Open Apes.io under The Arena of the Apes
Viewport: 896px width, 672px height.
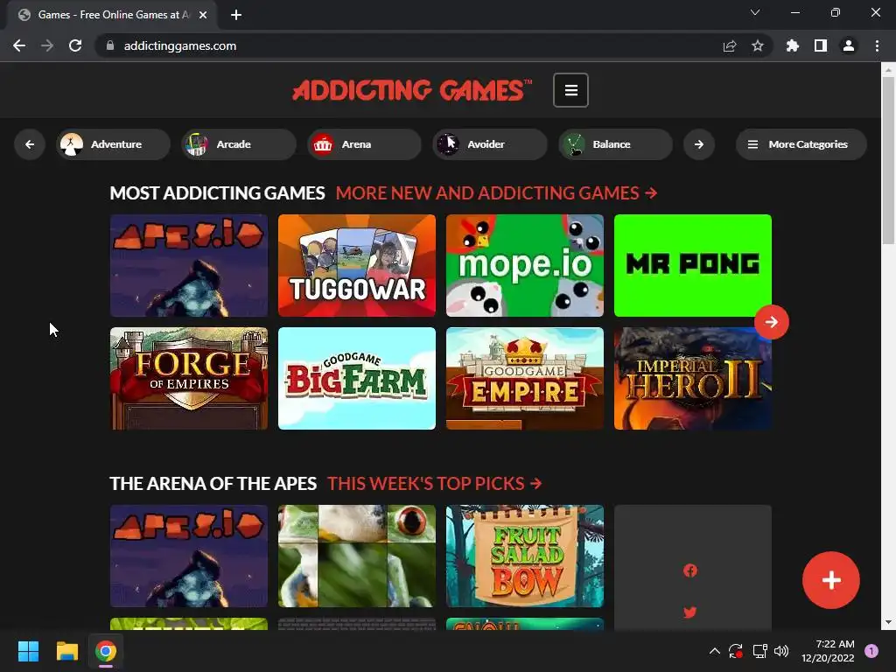[189, 556]
